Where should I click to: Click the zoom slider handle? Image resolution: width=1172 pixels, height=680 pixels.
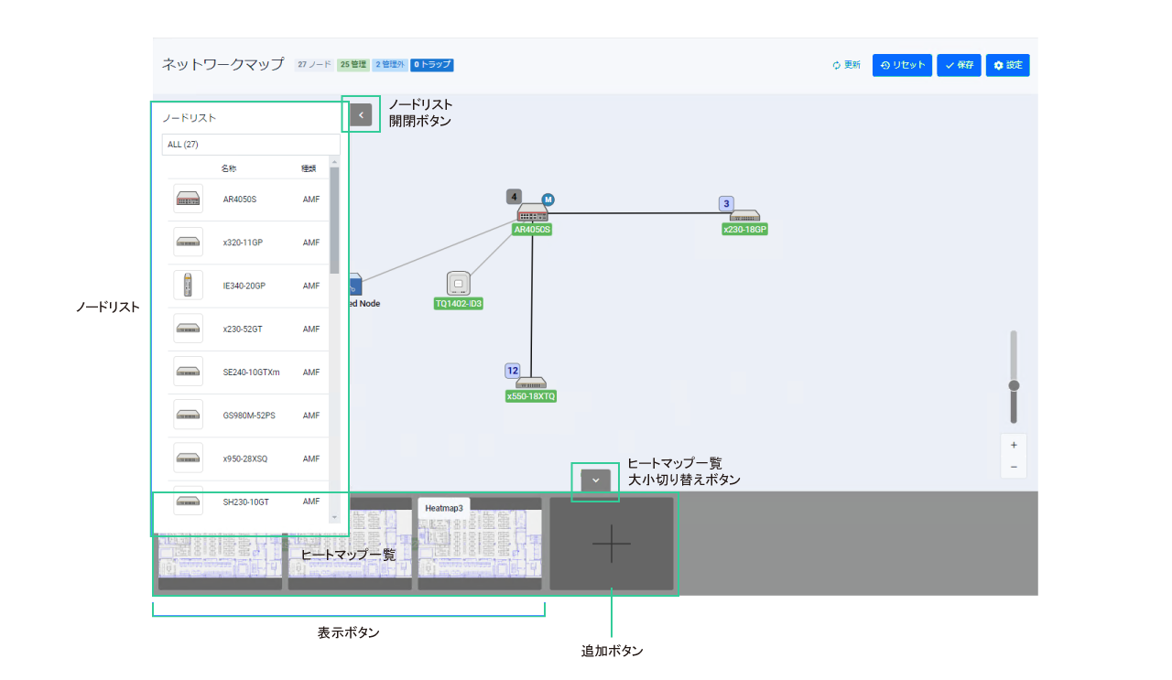click(1014, 386)
